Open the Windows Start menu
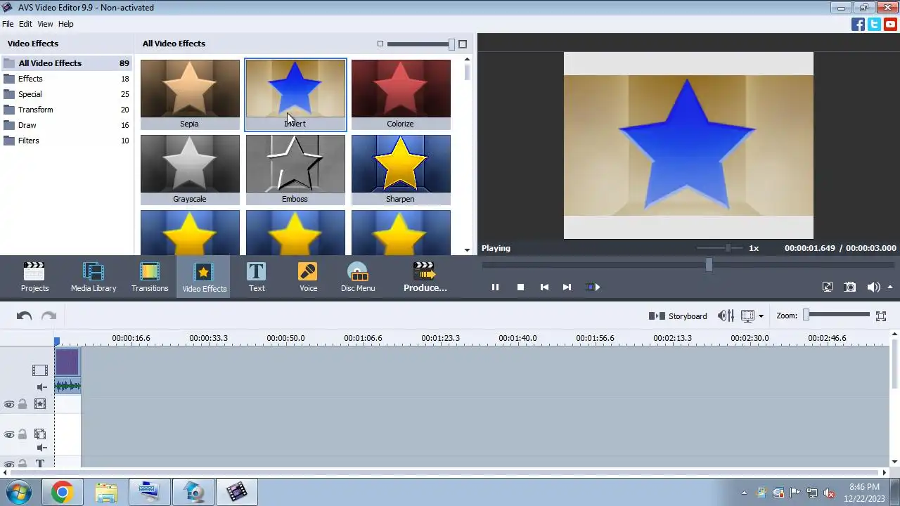900x506 pixels. coord(19,492)
